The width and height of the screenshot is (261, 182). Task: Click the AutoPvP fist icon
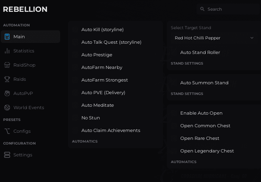coord(7,93)
